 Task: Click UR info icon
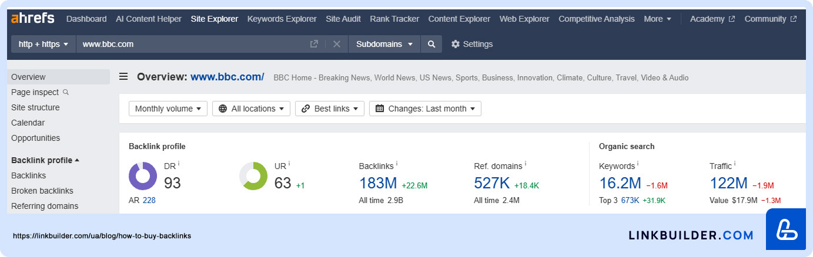click(289, 164)
